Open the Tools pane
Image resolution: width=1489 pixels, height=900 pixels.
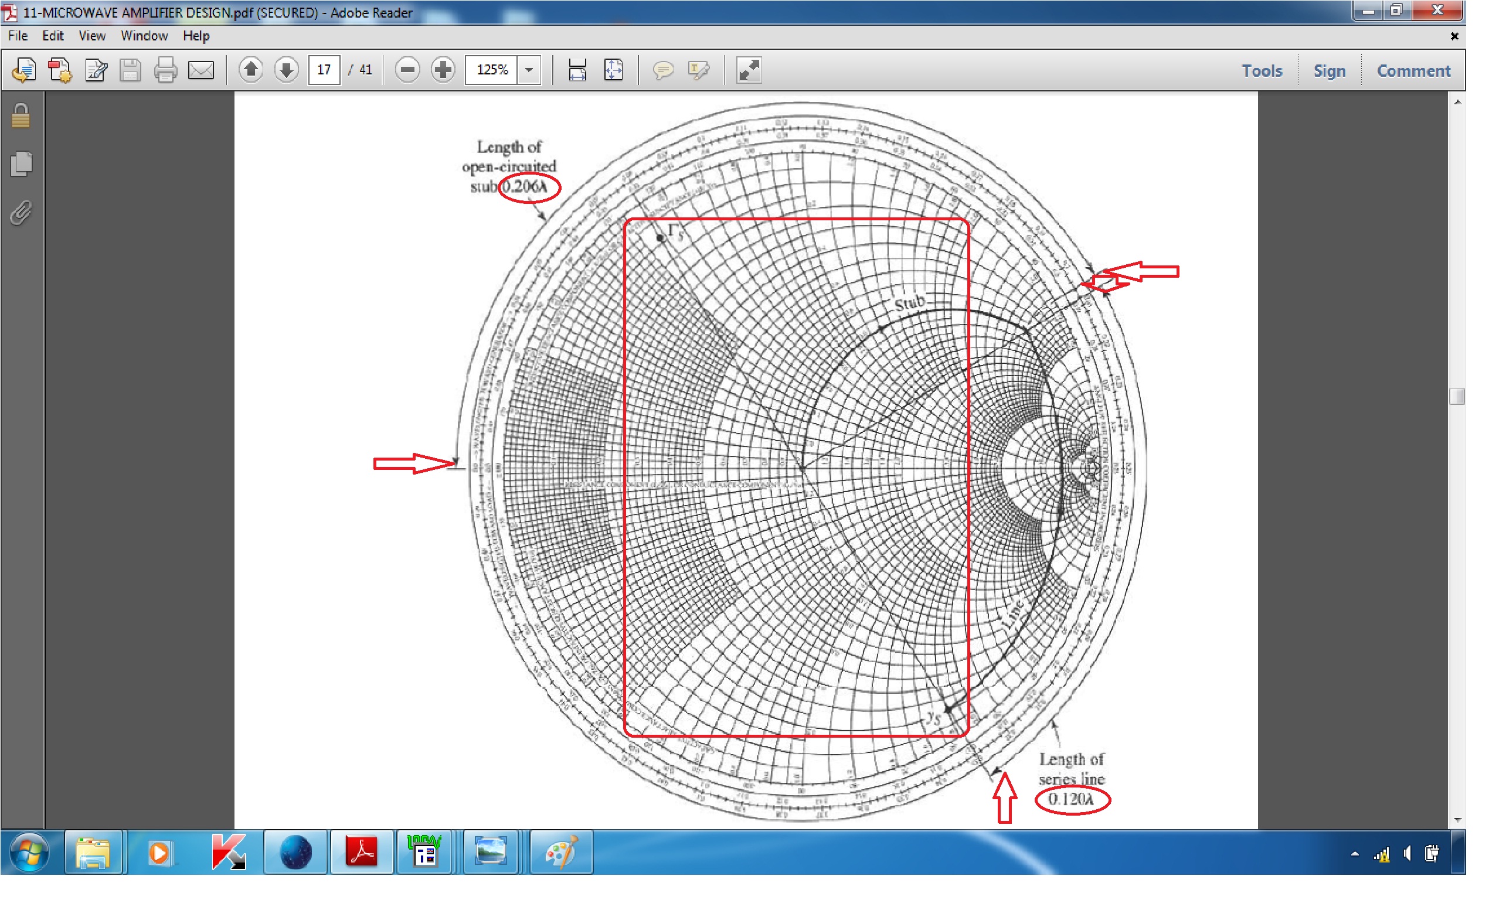(1262, 71)
